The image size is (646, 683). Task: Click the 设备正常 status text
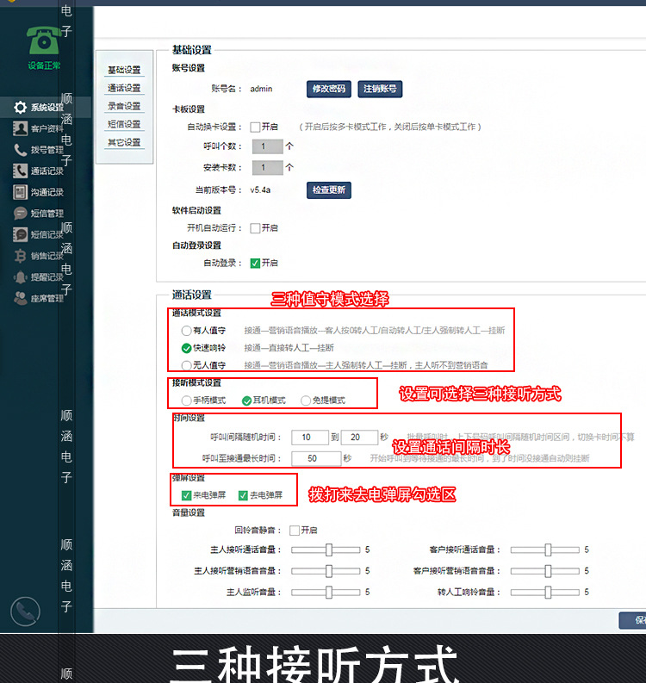click(x=44, y=65)
